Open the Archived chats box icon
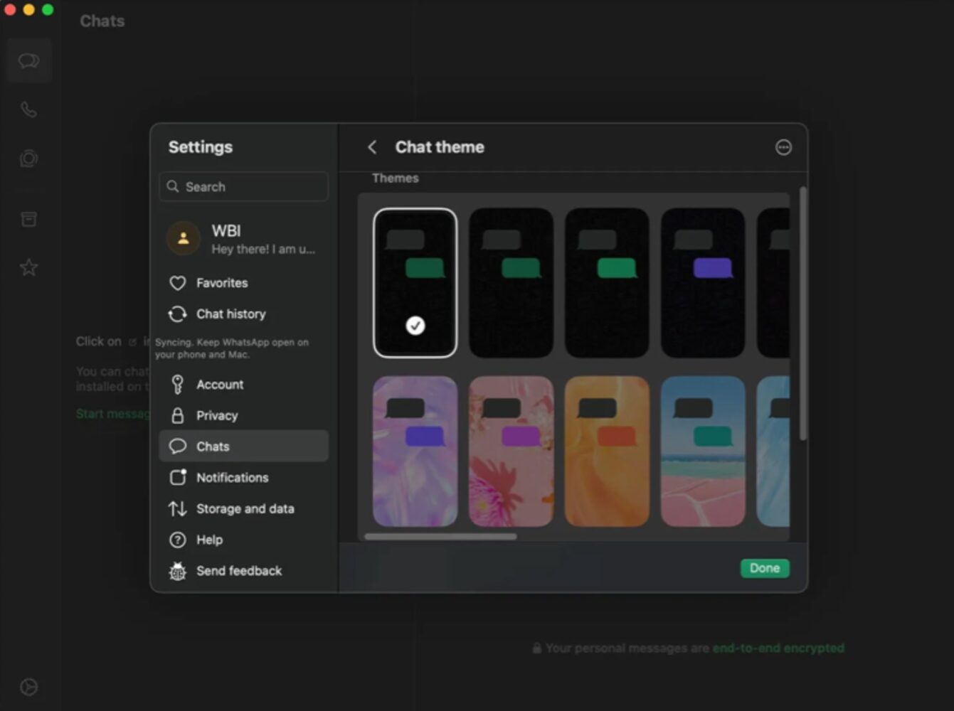Image resolution: width=954 pixels, height=711 pixels. pyautogui.click(x=28, y=219)
